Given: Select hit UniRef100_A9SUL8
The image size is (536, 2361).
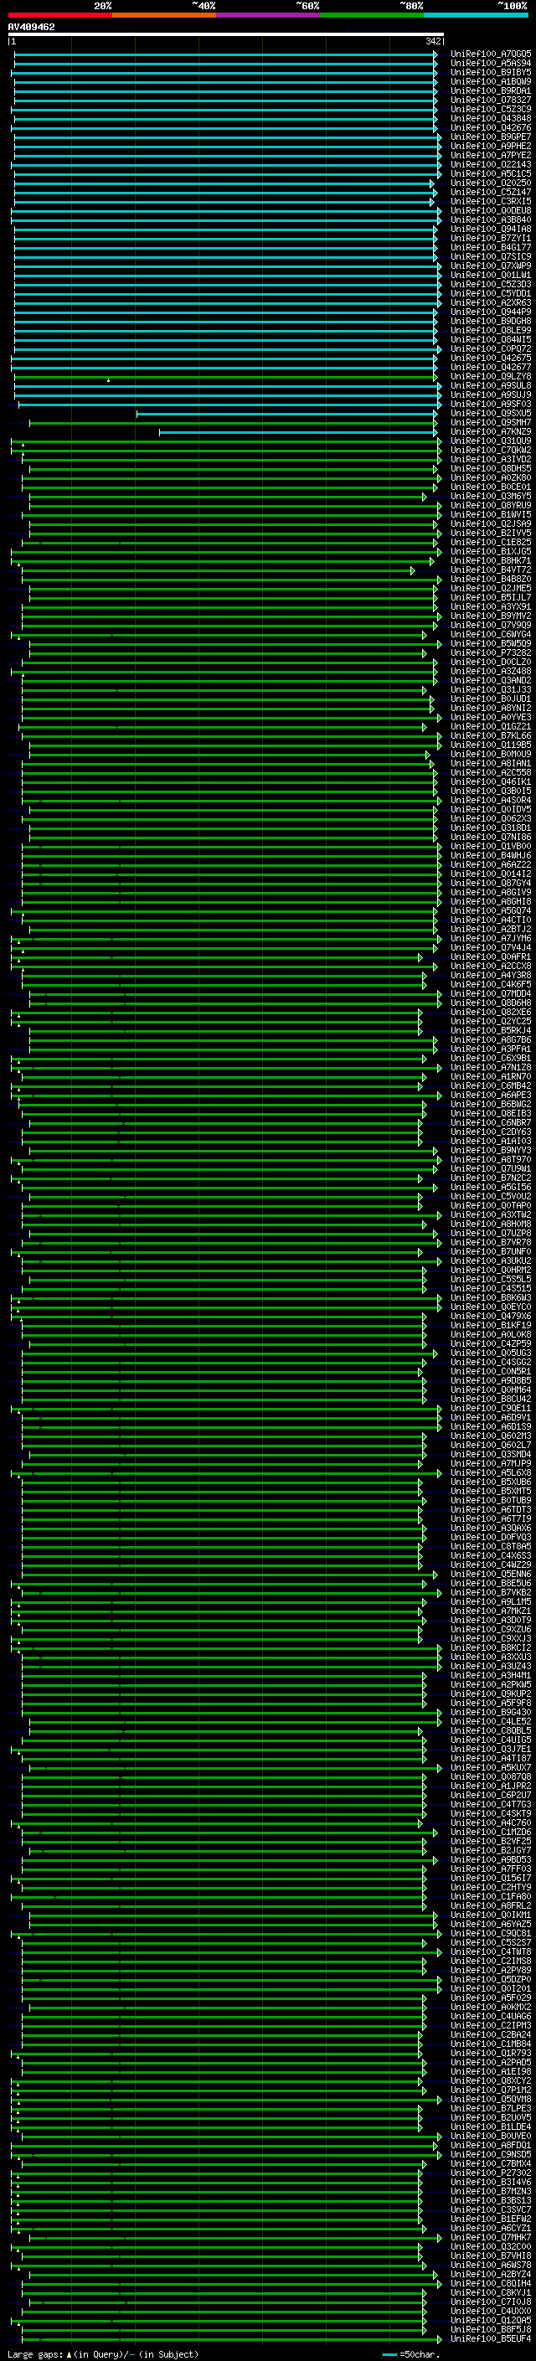Looking at the screenshot, I should (x=490, y=386).
